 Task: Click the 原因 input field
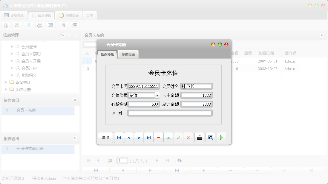(169, 113)
